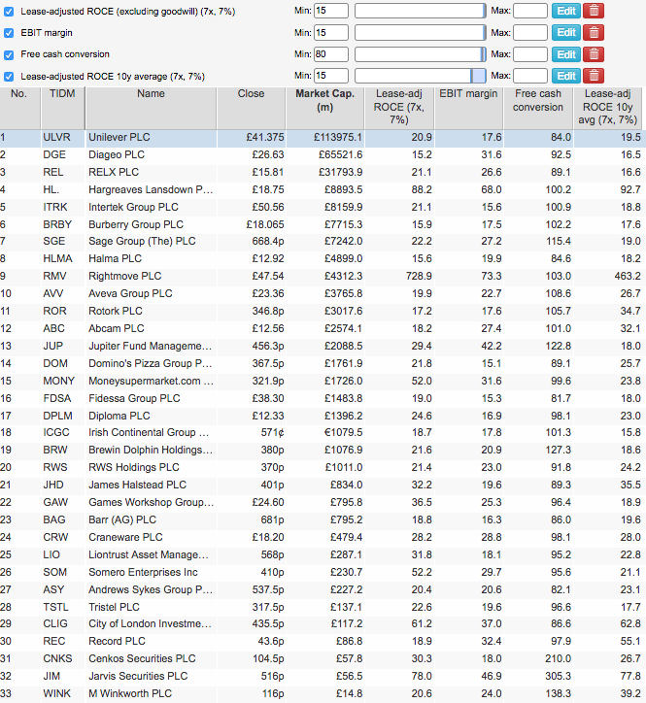Select Intertek Group PLC row

pos(323,207)
